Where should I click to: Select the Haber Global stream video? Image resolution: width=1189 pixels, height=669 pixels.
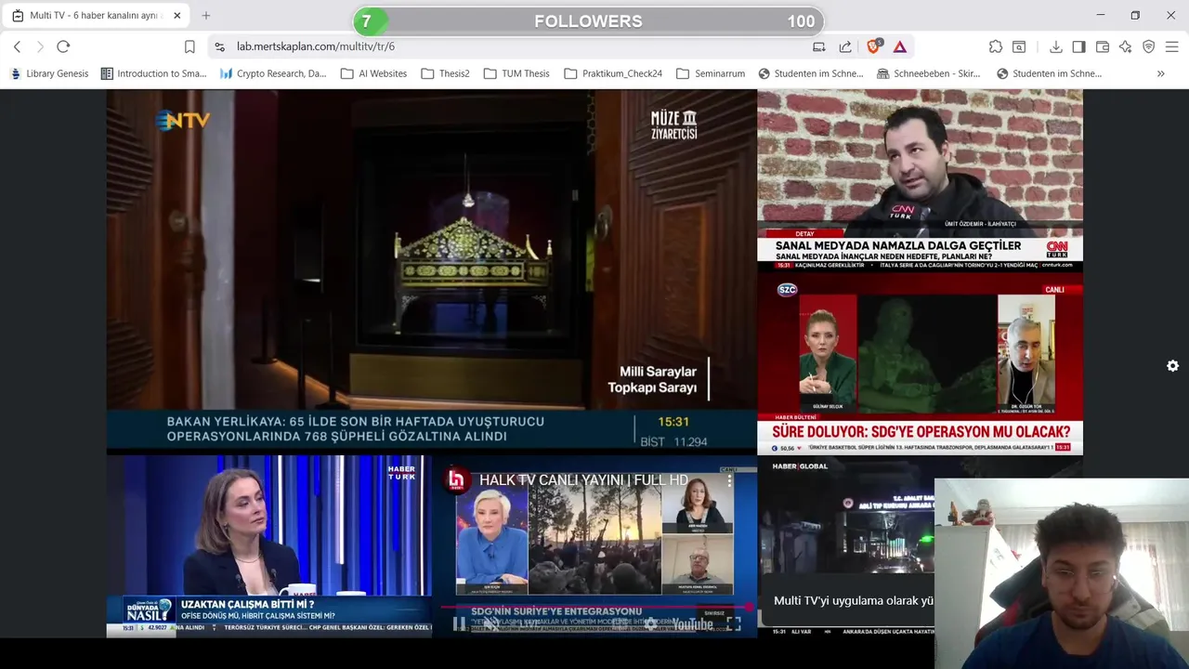point(845,520)
